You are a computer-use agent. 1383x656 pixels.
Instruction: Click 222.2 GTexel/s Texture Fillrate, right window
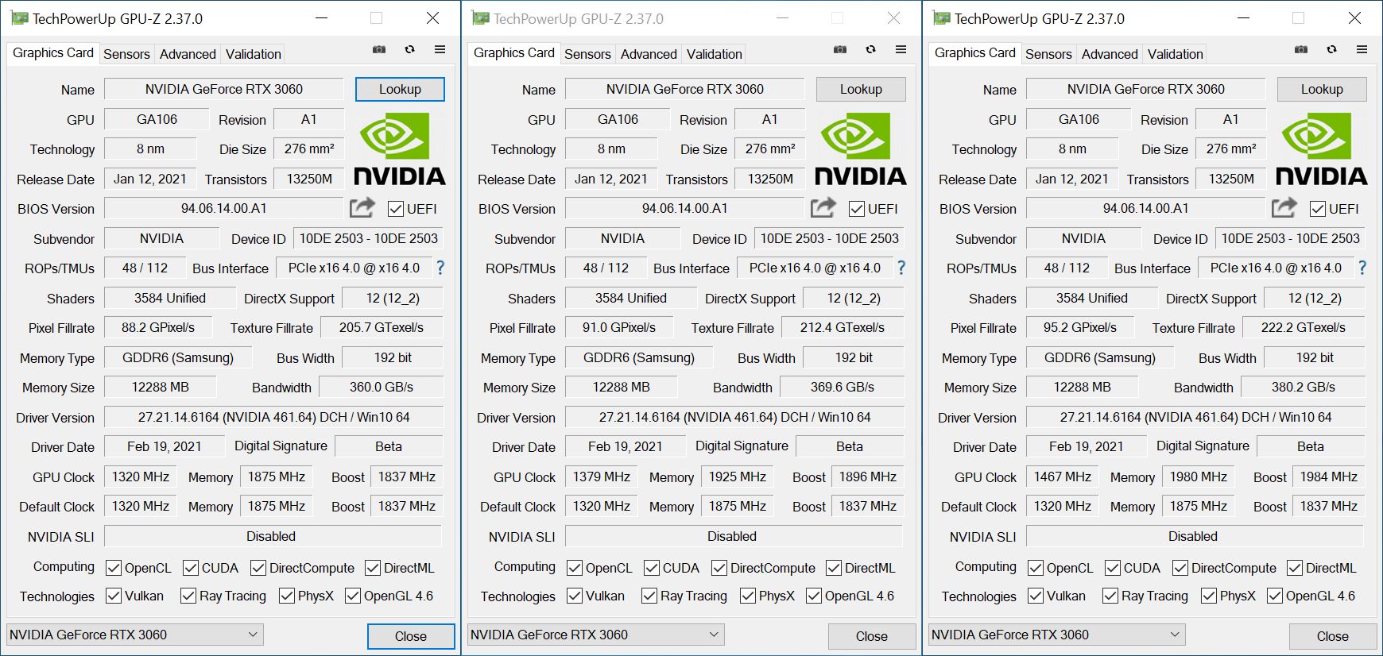[1304, 327]
